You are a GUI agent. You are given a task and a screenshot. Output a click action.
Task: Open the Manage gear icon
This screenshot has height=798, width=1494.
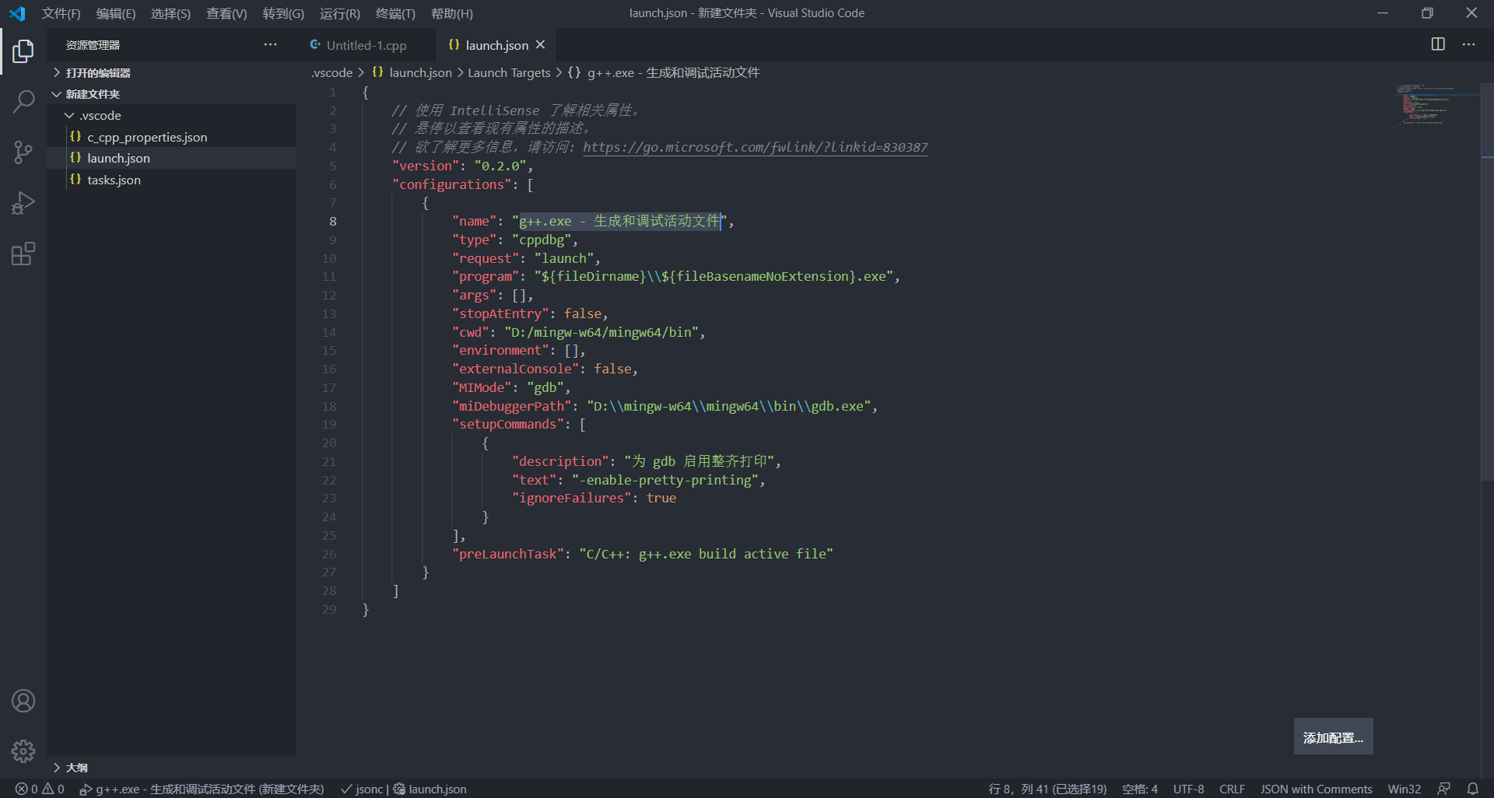coord(23,751)
